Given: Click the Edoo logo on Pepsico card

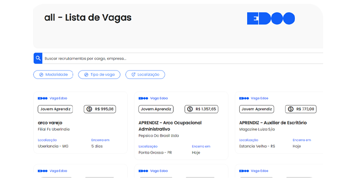Looking at the screenshot, I should [x=143, y=98].
